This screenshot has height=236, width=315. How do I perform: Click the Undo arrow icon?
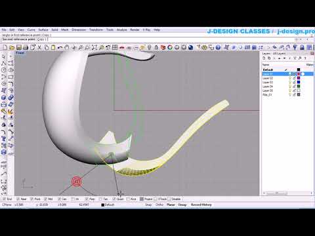(60, 47)
